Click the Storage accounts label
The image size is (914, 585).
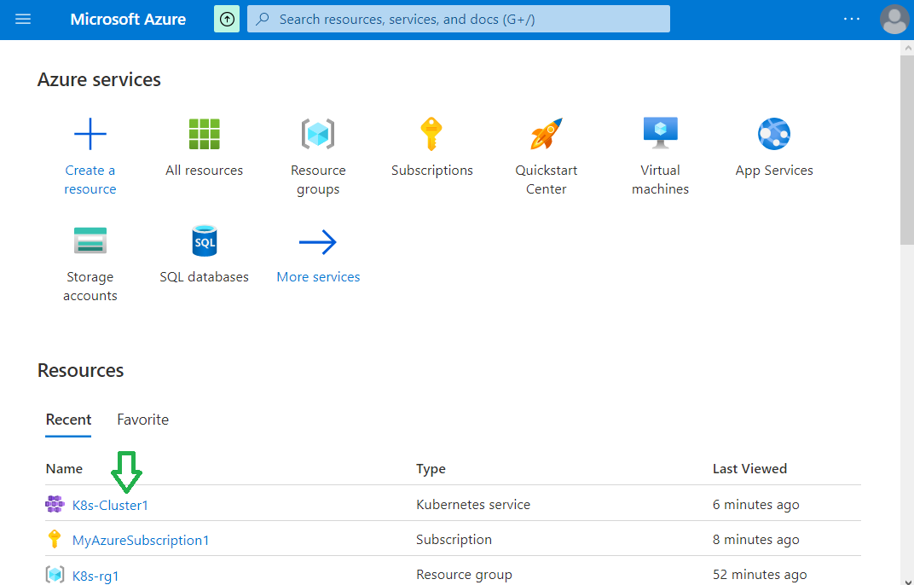[90, 287]
